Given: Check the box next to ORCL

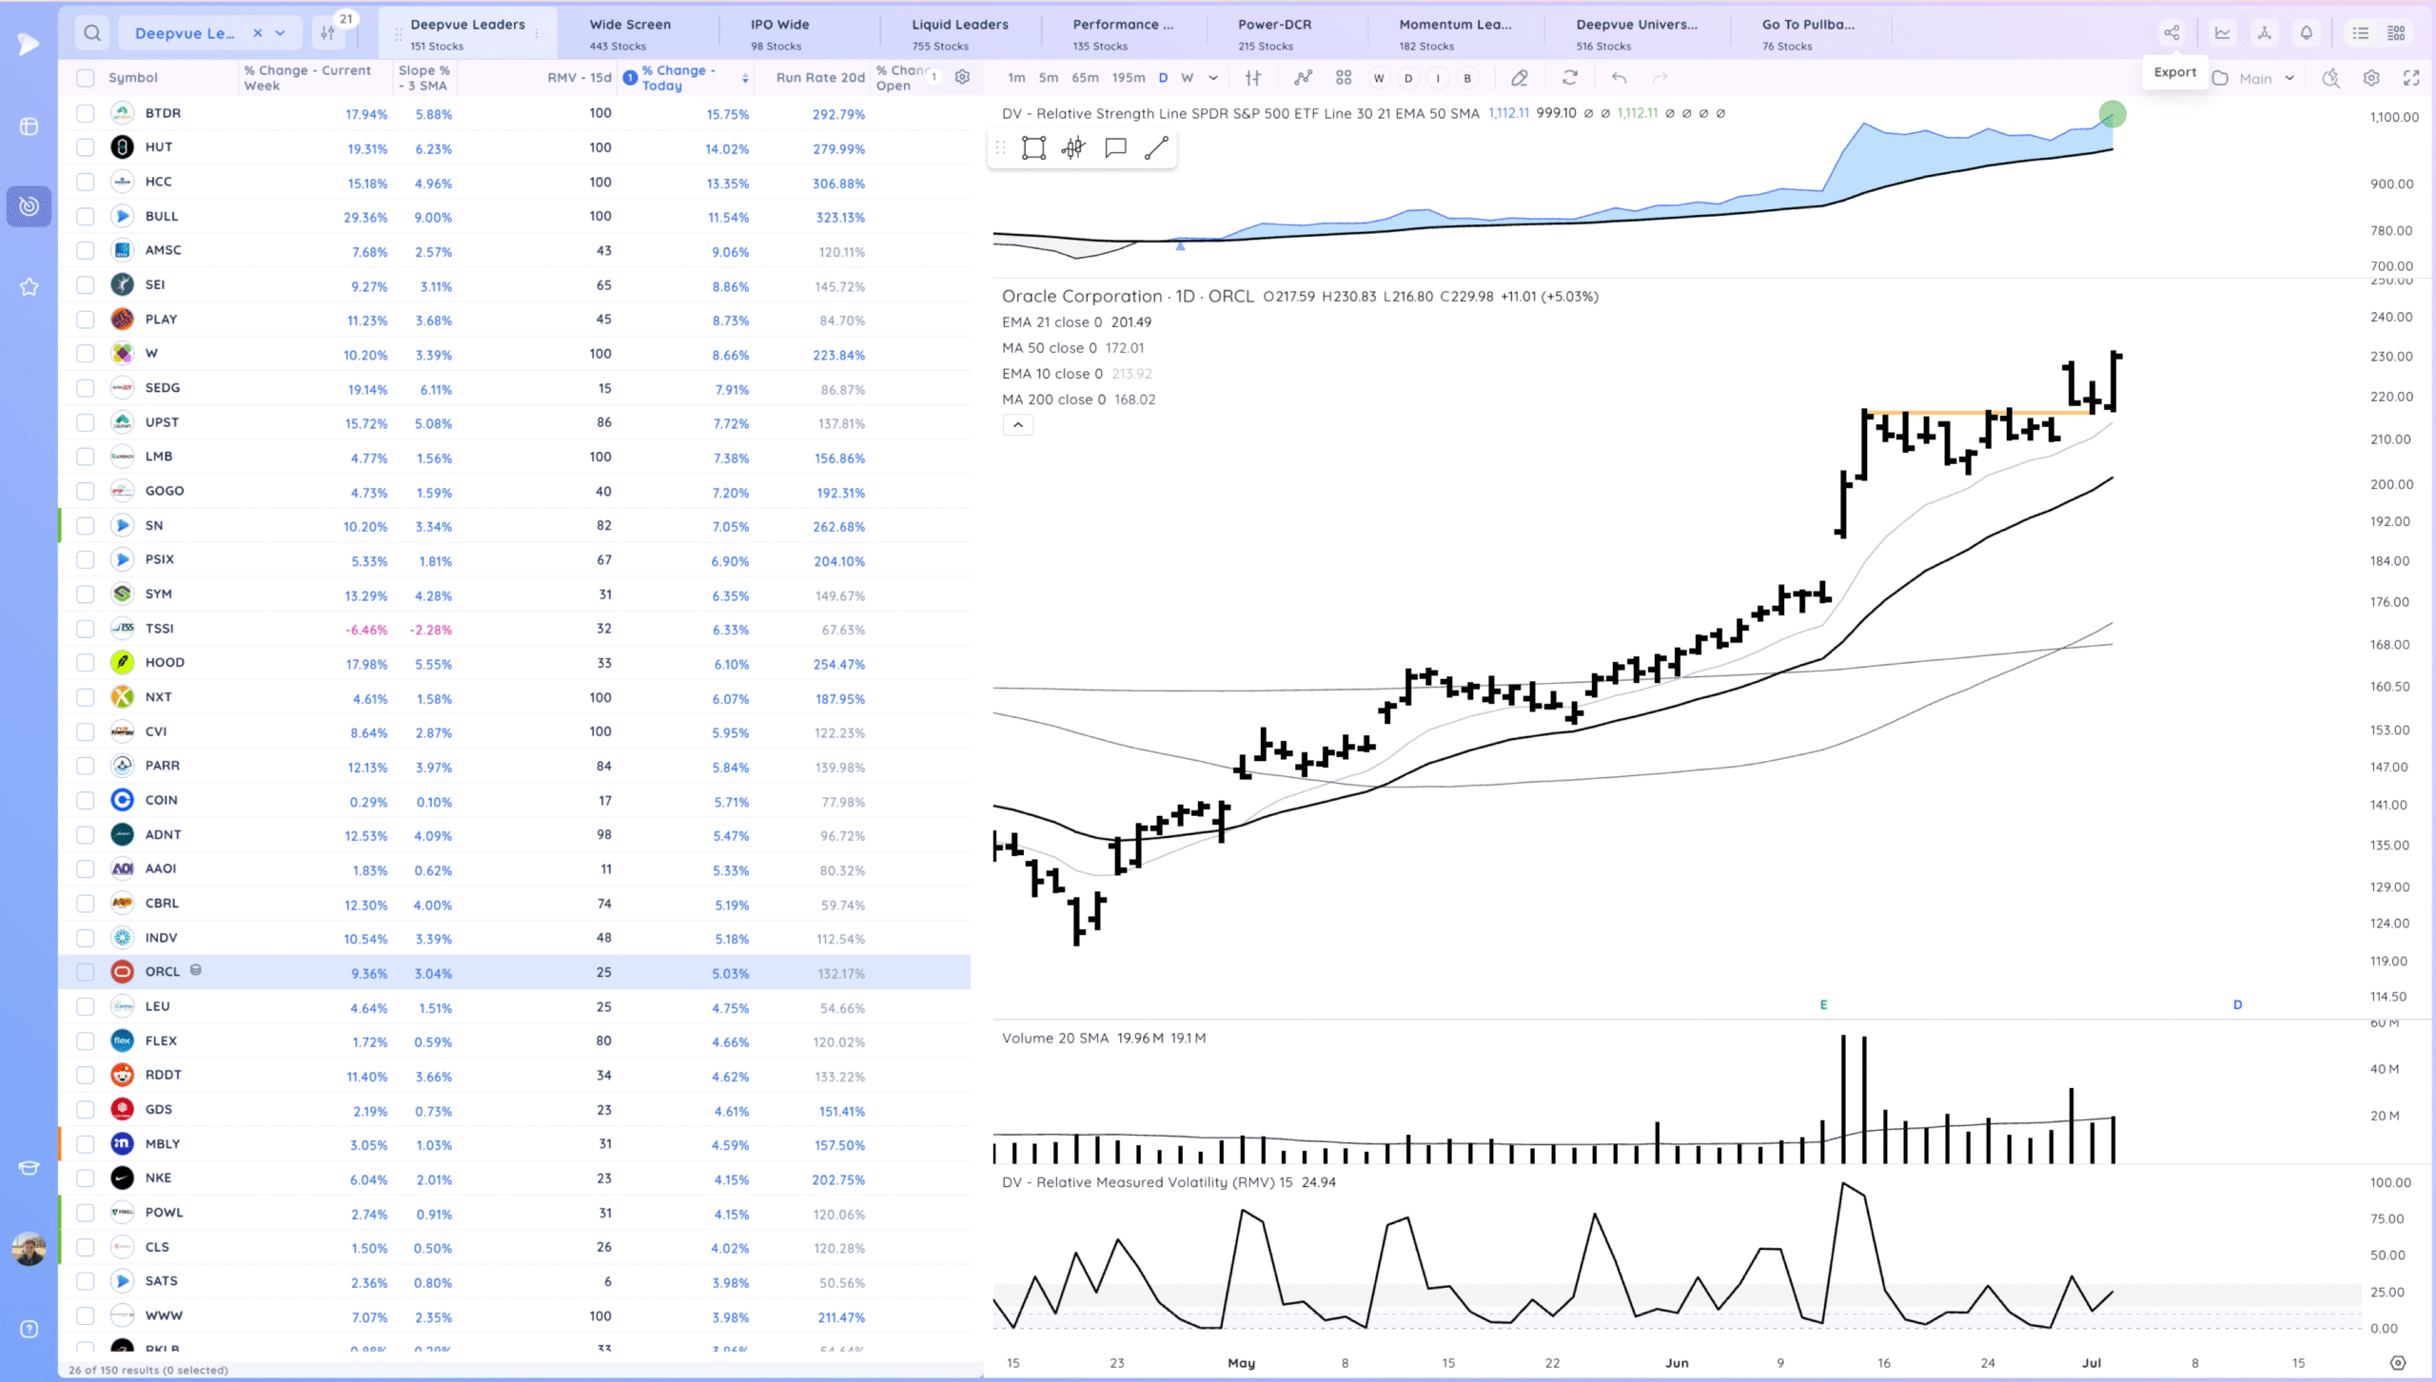Looking at the screenshot, I should [86, 972].
